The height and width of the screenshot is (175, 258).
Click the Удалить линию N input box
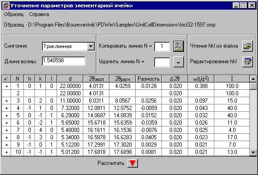click(x=162, y=62)
